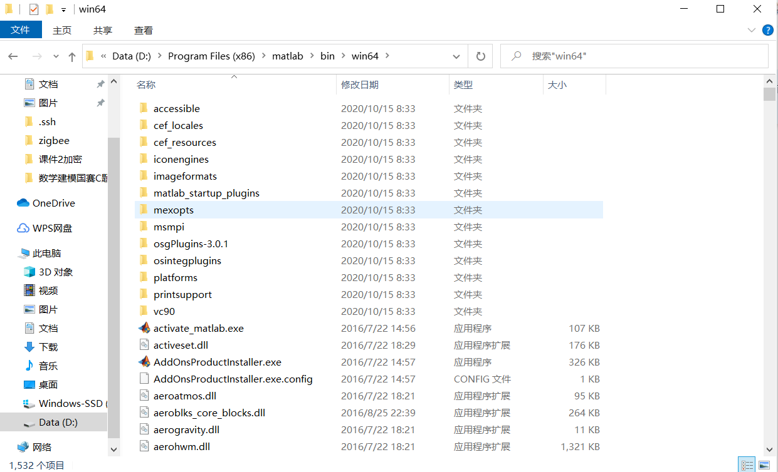Click the Up one level arrow
The image size is (778, 472).
[72, 56]
